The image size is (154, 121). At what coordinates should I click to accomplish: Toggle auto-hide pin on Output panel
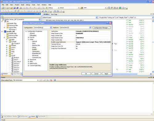point(151,77)
